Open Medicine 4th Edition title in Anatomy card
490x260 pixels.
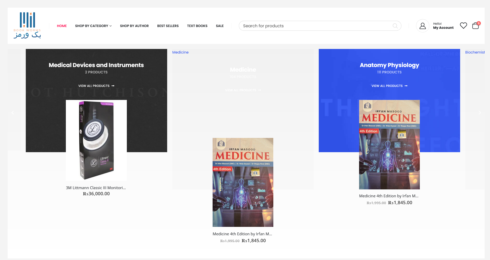coord(389,196)
